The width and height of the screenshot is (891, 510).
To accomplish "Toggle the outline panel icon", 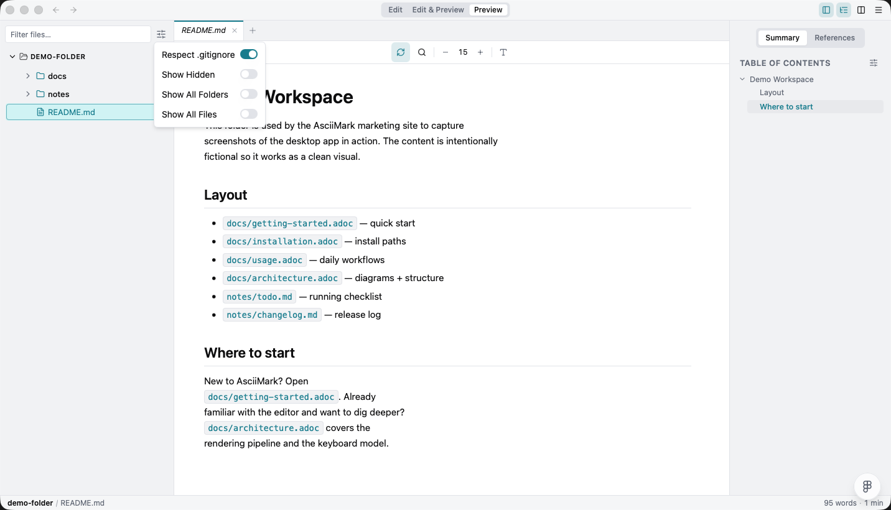I will pos(844,10).
